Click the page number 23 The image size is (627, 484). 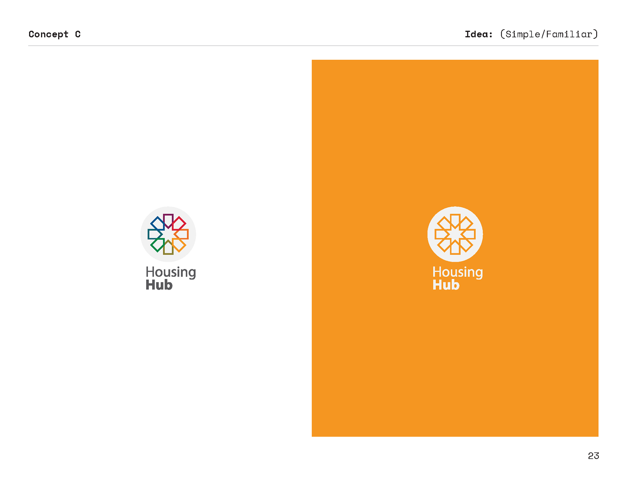pos(593,456)
